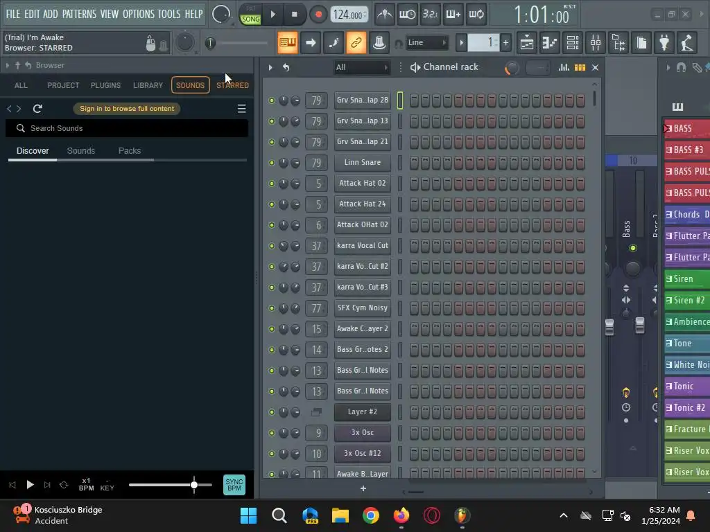Play the browser preview sound

[30, 485]
